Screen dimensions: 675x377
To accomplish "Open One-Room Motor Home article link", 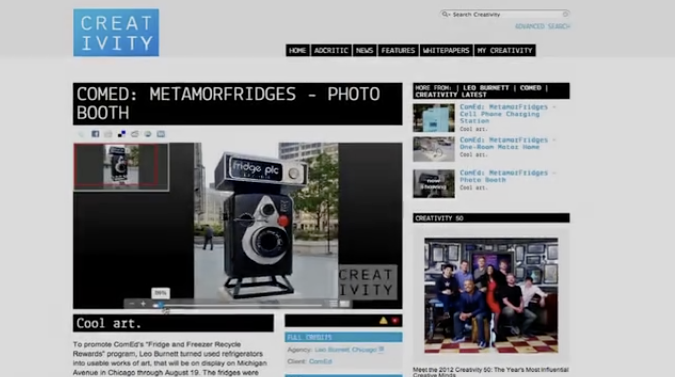I will point(507,143).
